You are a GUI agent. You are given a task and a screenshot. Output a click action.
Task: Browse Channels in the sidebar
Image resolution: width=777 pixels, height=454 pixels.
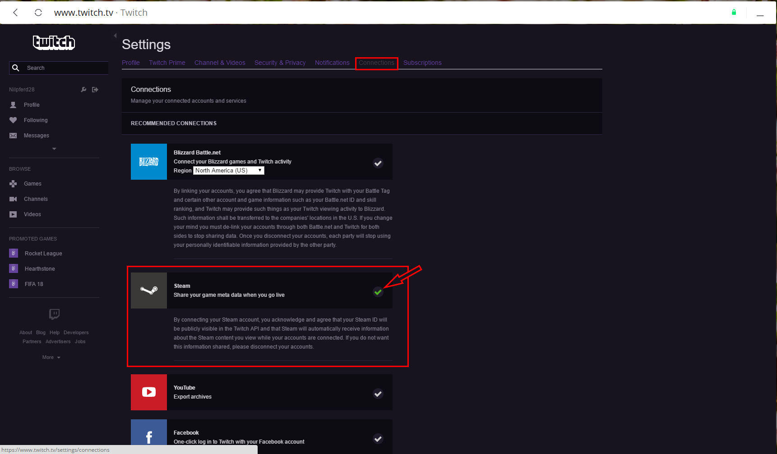tap(36, 199)
